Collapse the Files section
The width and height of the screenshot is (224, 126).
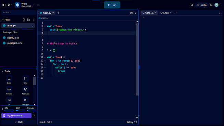[3, 20]
